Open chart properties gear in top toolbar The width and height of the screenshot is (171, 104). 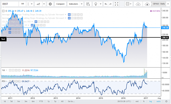click(50, 4)
